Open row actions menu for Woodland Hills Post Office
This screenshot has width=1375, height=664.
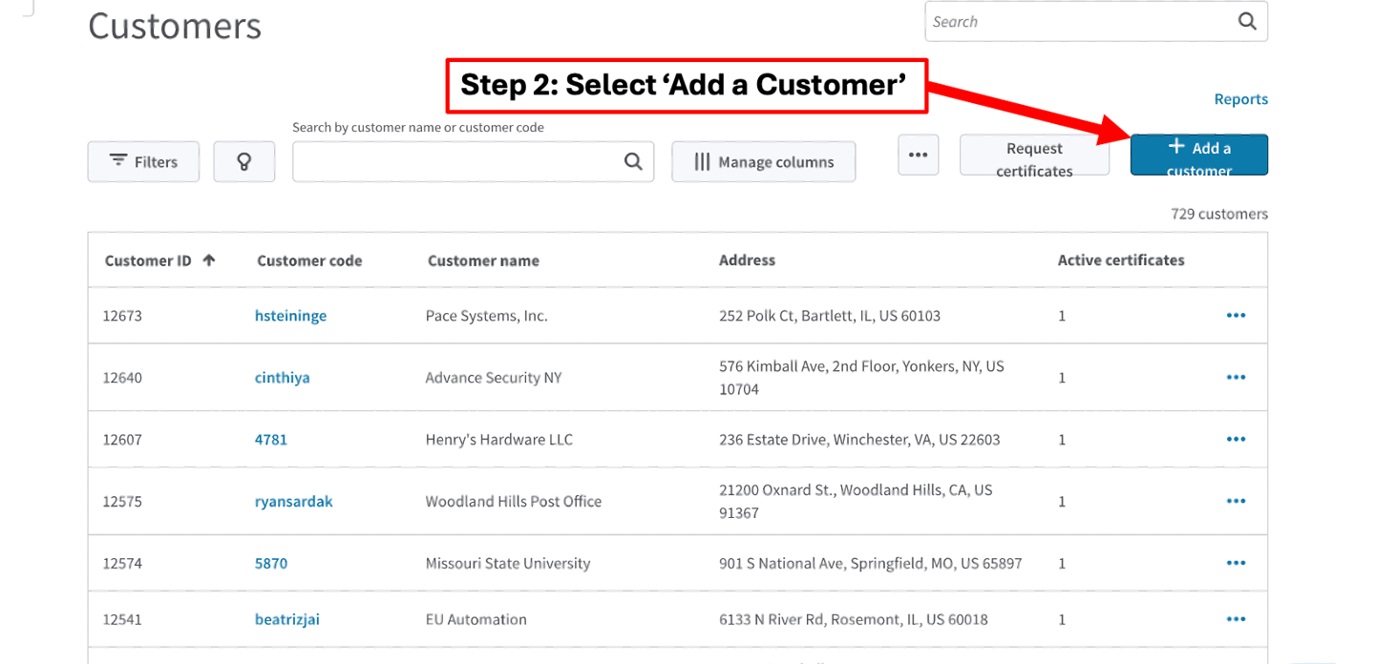[1236, 502]
